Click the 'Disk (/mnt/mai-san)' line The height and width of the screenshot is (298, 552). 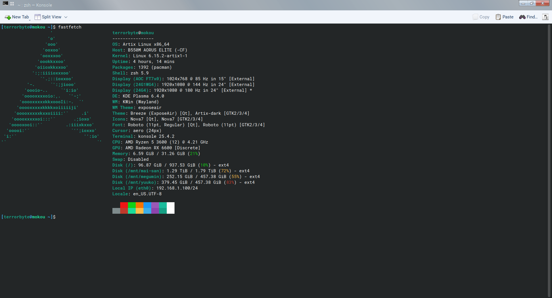coord(181,171)
